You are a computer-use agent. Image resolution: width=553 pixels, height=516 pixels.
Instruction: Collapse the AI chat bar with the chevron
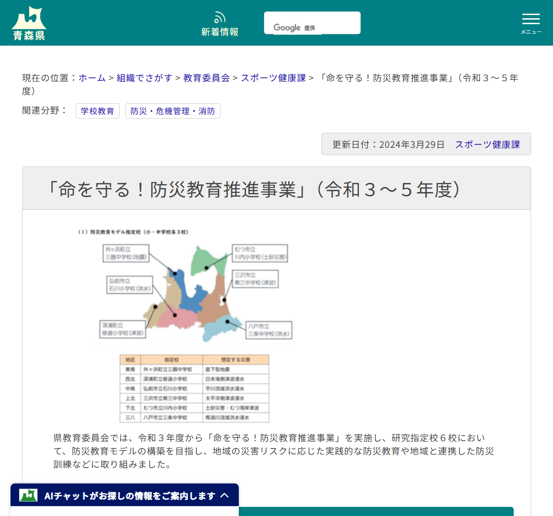(x=225, y=495)
